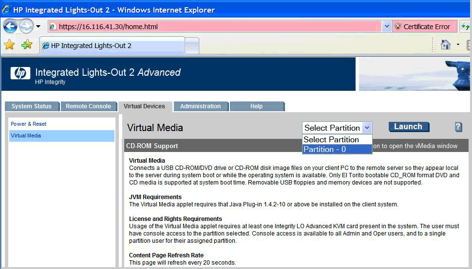Click the JVM Requirements heading

click(155, 197)
